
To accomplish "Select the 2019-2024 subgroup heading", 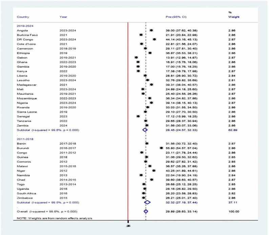I will [x=25, y=26].
